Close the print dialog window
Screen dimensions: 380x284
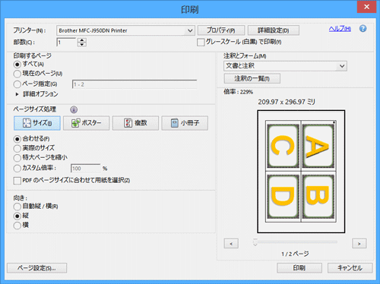366,7
